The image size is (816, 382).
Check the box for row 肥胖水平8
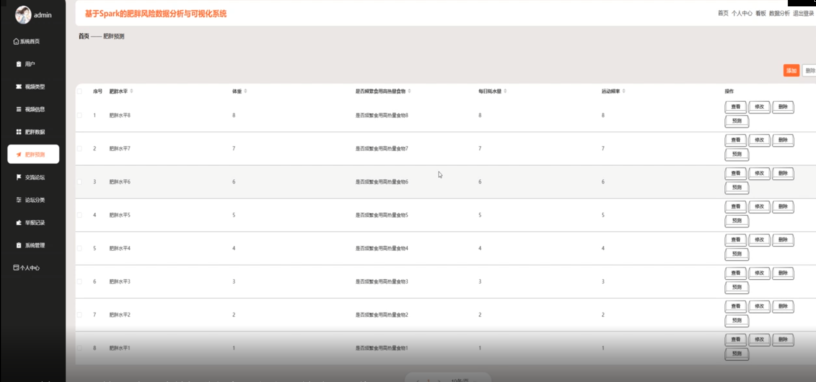click(80, 115)
